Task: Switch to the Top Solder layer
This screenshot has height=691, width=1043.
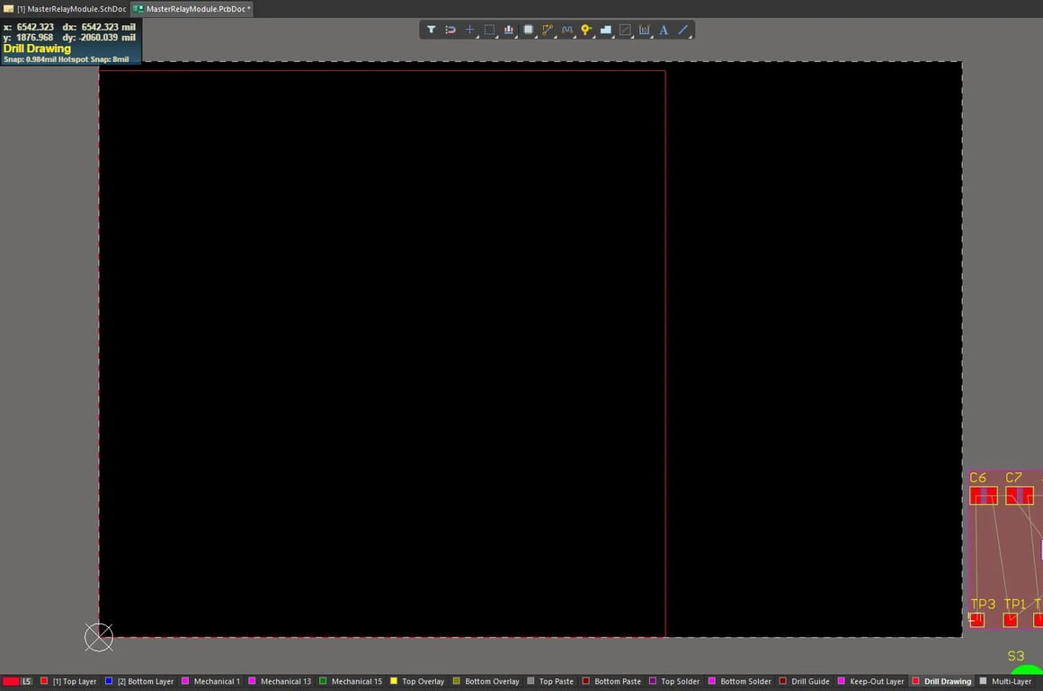Action: (673, 681)
